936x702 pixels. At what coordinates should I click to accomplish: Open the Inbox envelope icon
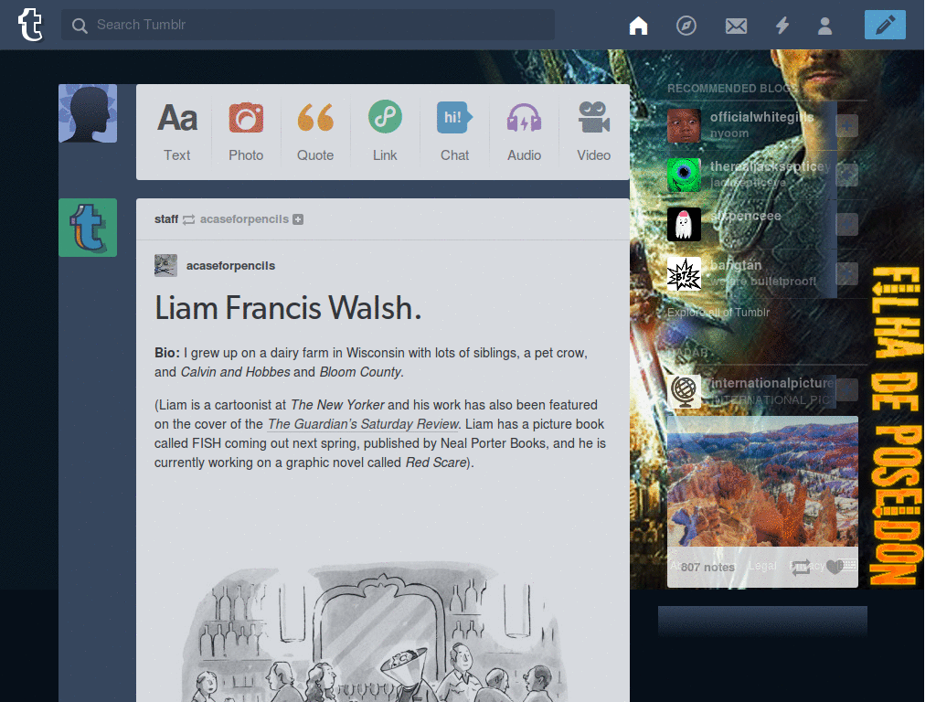pos(736,26)
